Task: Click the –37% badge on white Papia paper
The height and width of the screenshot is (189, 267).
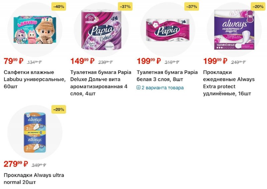Action: click(x=192, y=6)
